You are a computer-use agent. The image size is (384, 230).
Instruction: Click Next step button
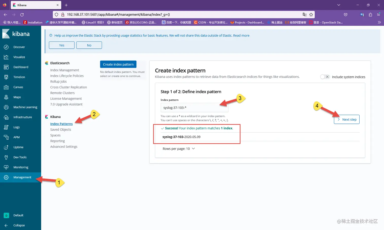[x=347, y=119]
